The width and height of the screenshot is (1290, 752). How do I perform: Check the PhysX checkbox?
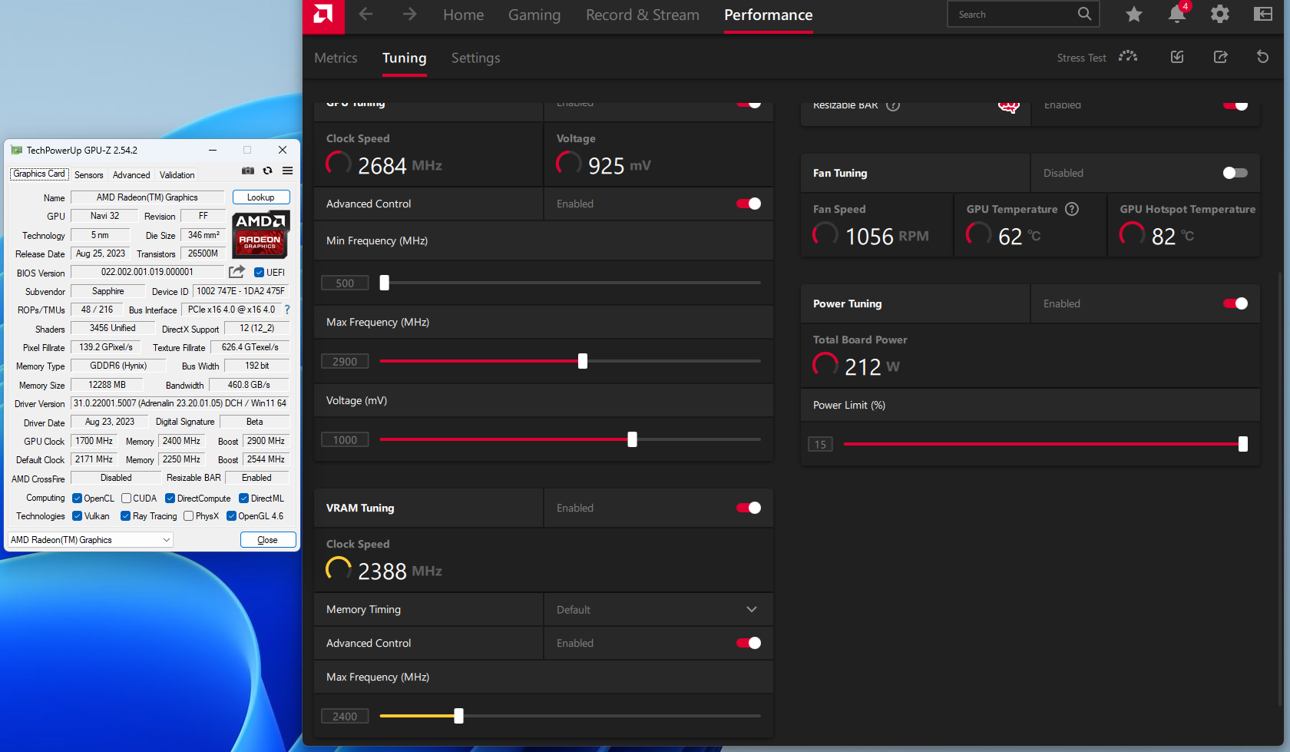click(188, 516)
